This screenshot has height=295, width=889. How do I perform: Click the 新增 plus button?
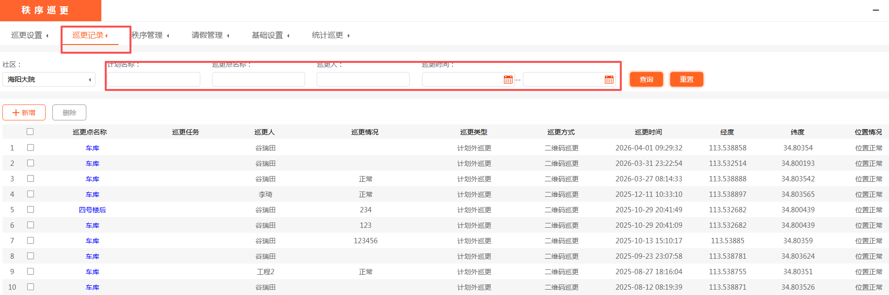click(24, 113)
